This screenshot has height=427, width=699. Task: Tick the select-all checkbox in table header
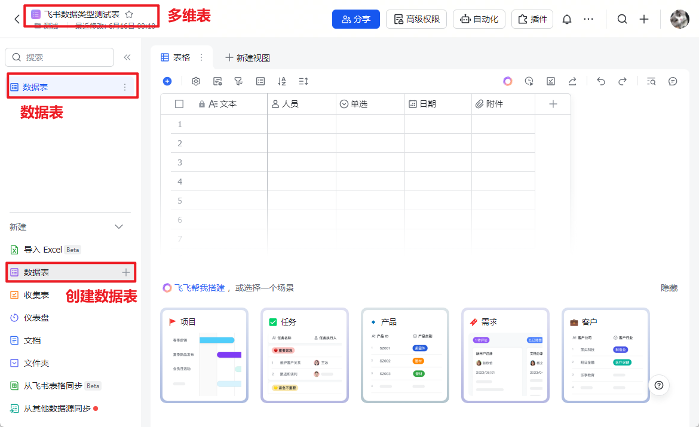click(x=179, y=104)
